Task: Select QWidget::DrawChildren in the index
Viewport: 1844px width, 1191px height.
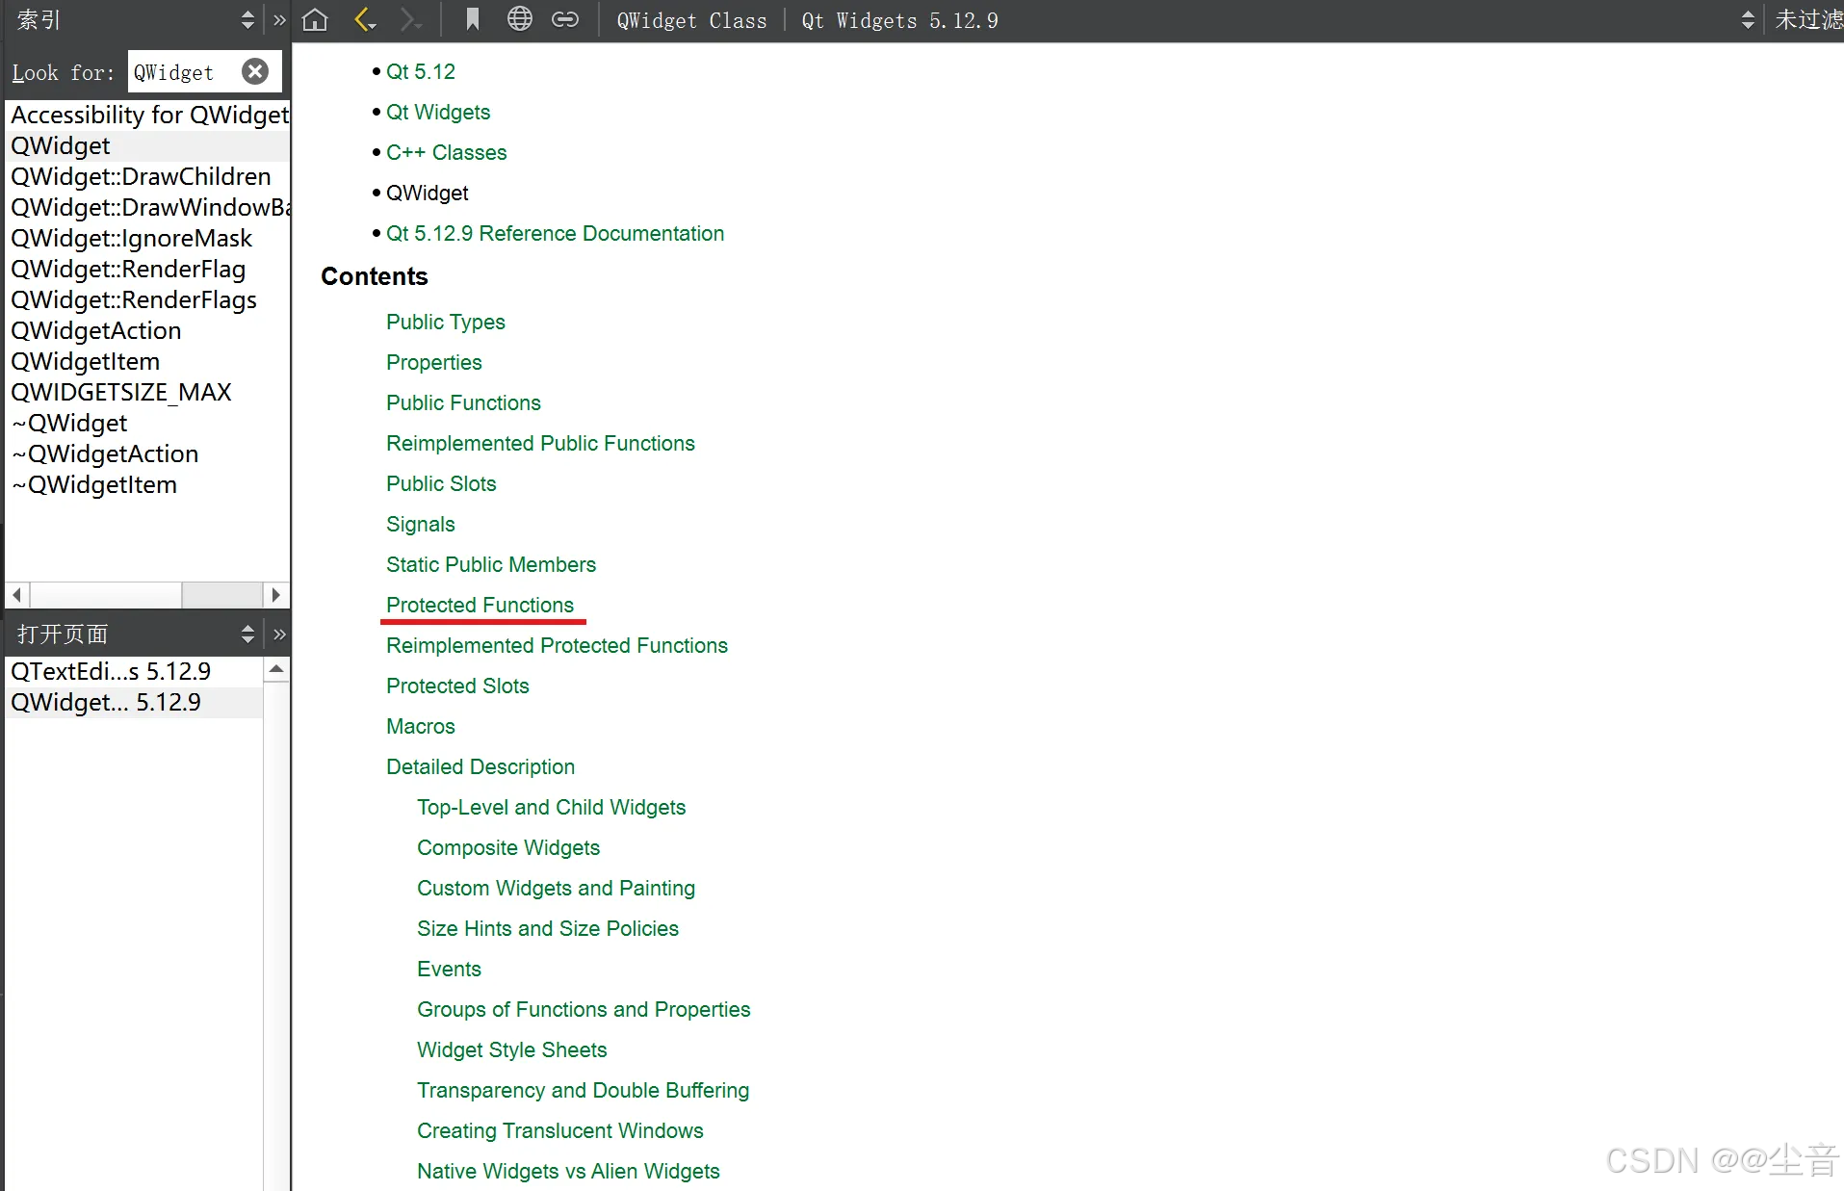Action: click(149, 176)
